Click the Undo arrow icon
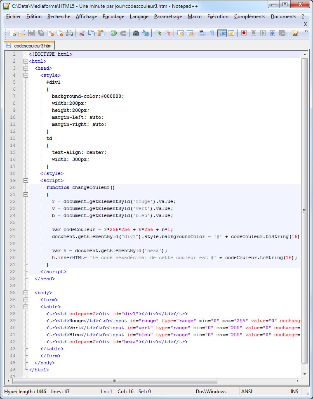313x399 pixels. 113,33
